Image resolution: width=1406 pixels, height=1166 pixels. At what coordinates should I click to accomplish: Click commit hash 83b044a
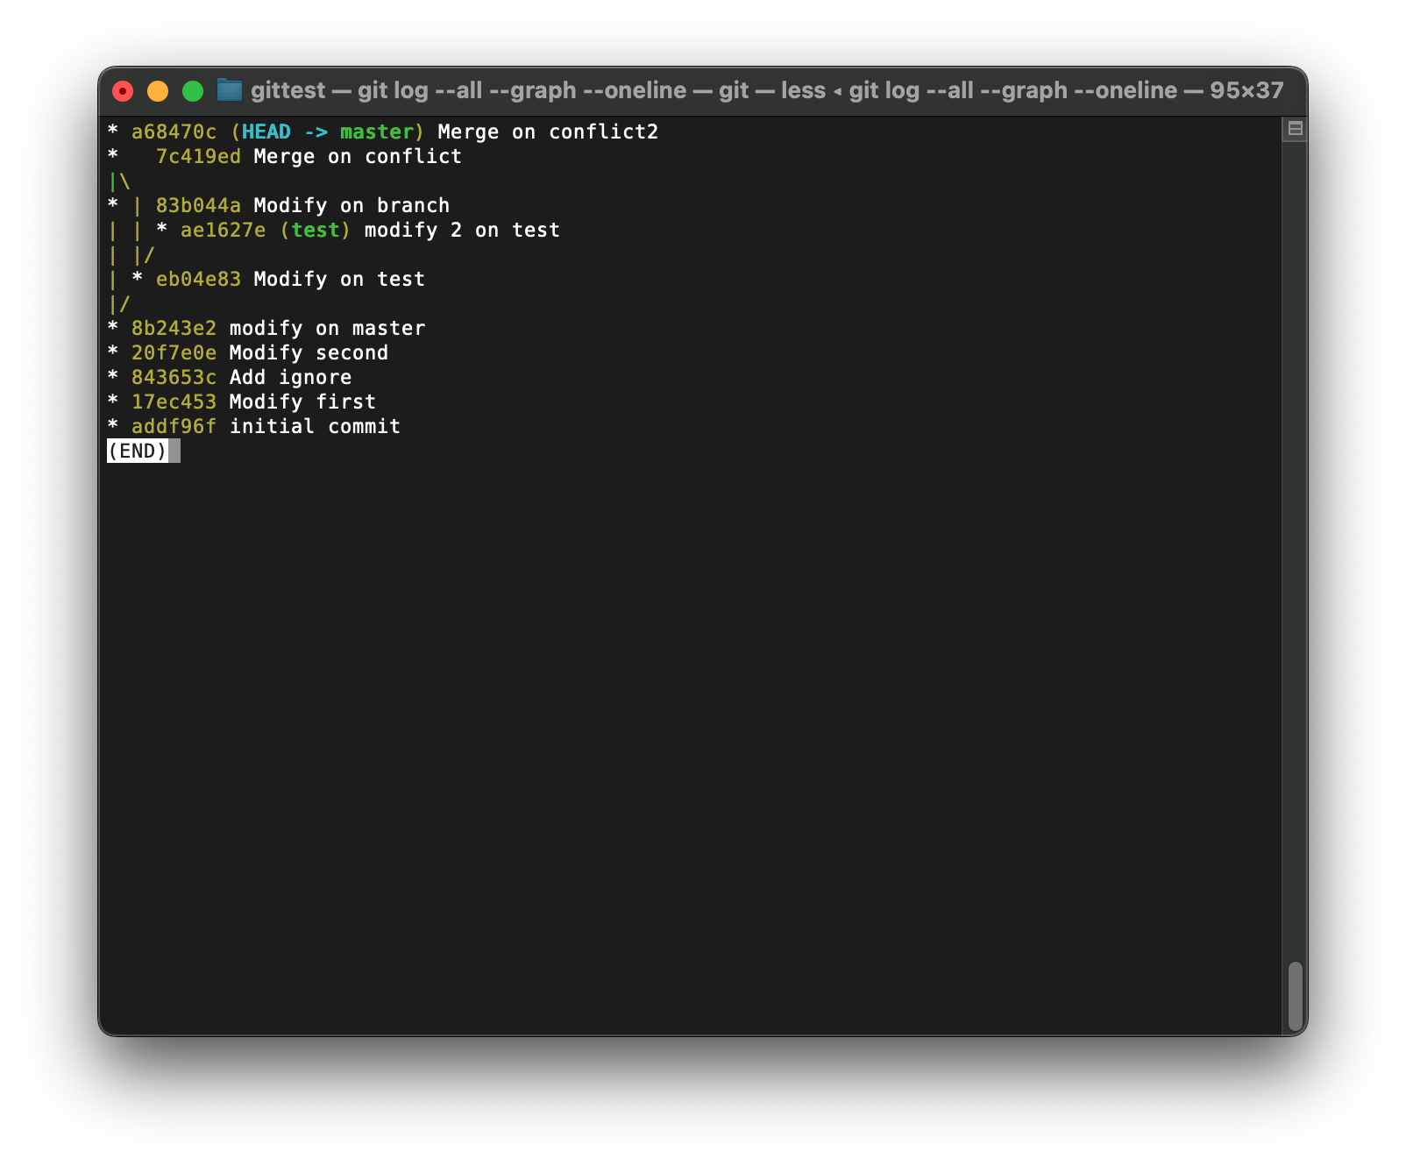click(x=198, y=205)
